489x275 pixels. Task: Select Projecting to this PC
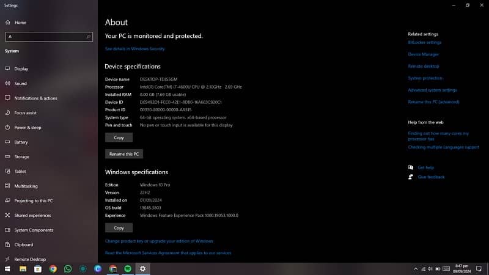[x=33, y=201]
